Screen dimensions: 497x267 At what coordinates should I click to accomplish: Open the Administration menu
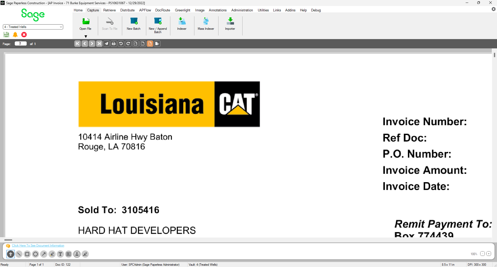(x=242, y=10)
